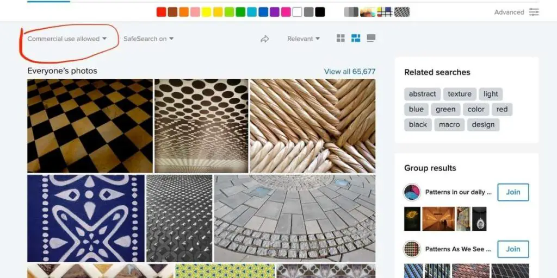Search related tag light

(x=491, y=94)
